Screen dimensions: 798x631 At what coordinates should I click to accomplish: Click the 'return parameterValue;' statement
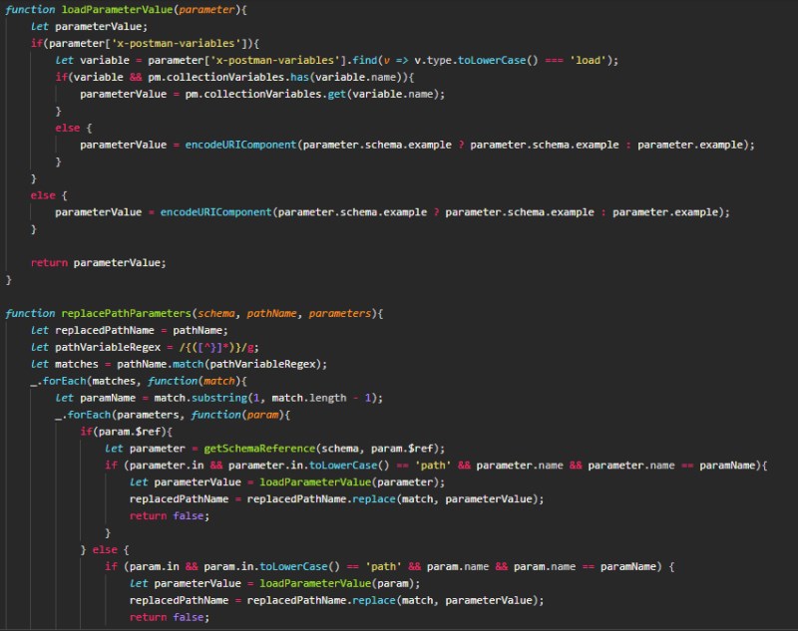point(98,262)
